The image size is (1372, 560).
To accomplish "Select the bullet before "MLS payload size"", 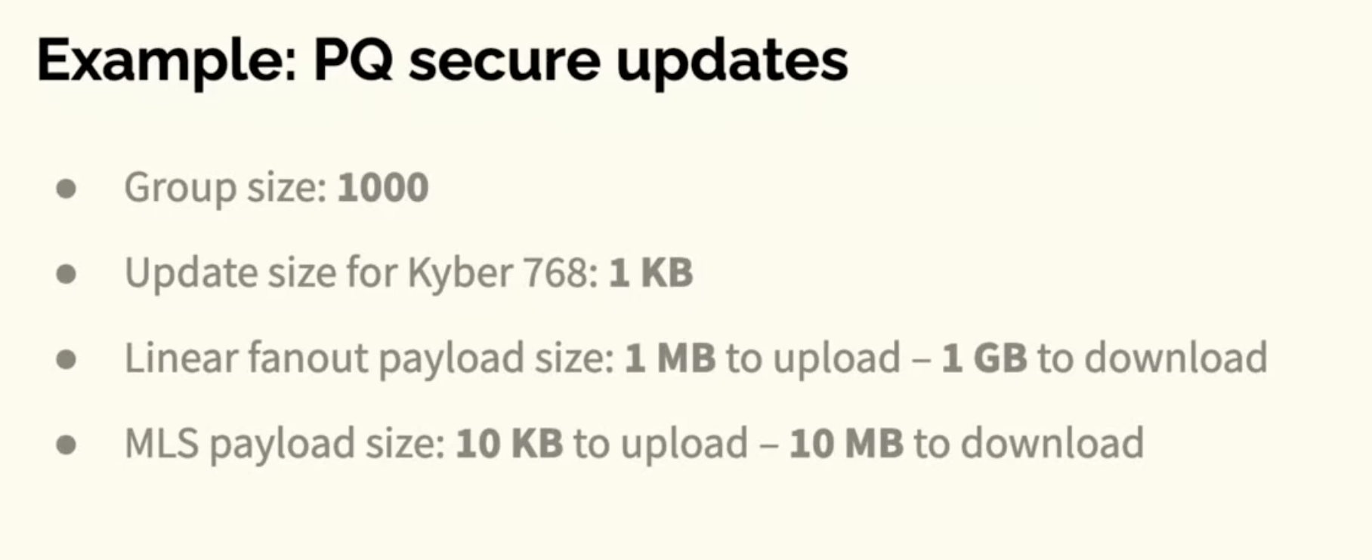I will coord(66,445).
